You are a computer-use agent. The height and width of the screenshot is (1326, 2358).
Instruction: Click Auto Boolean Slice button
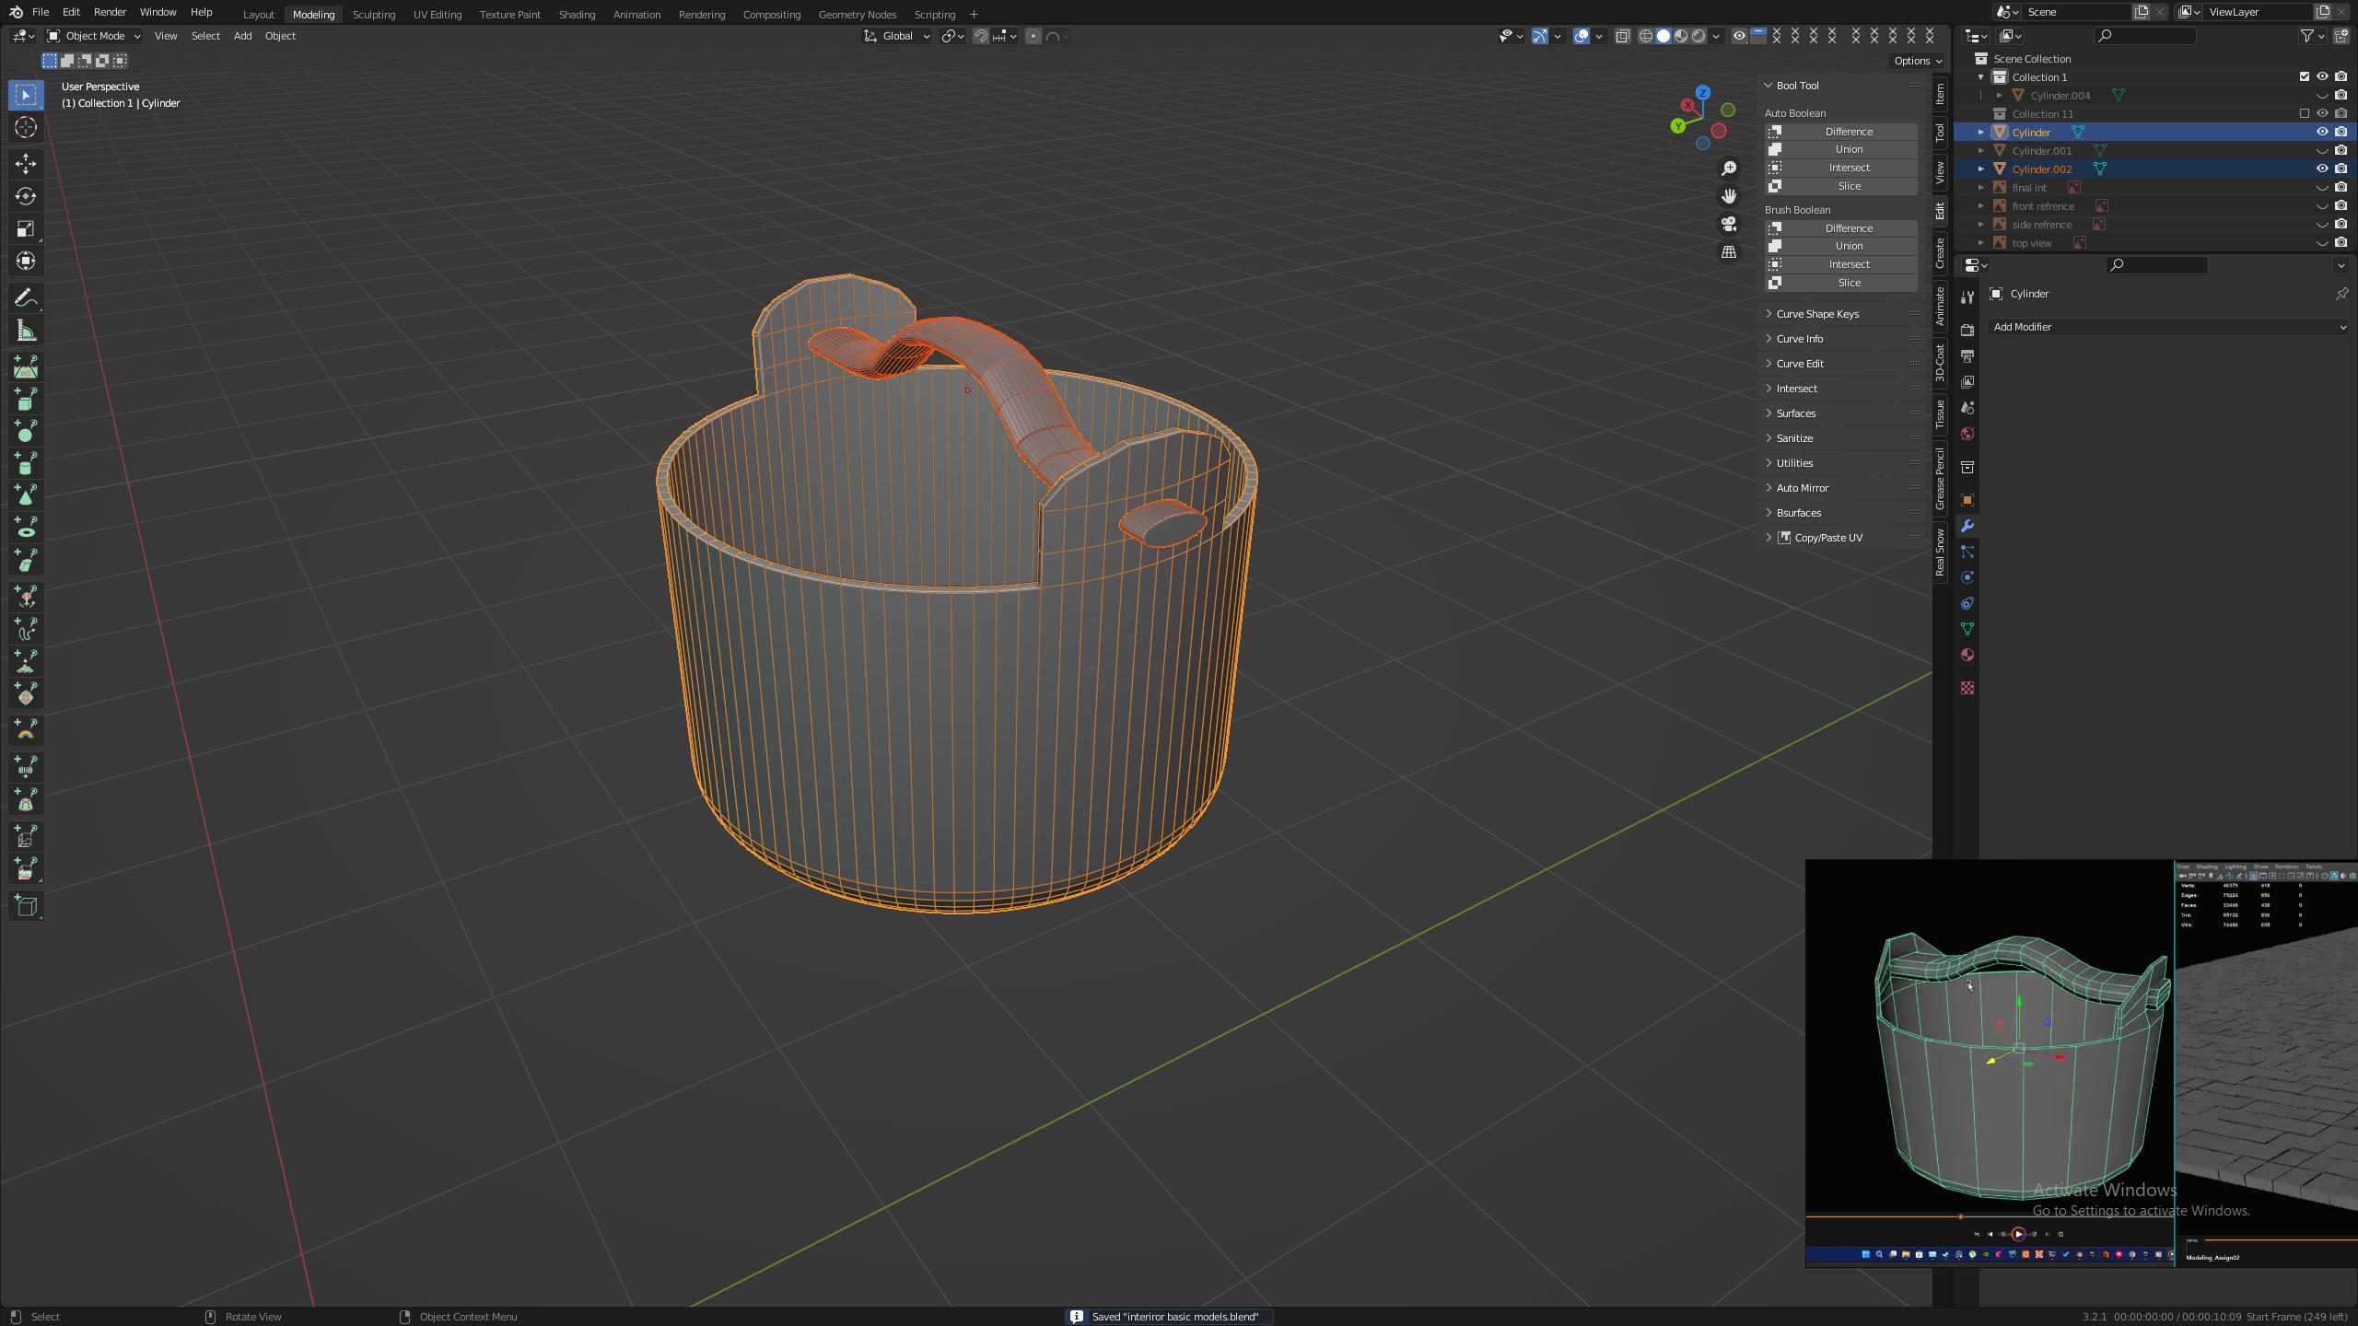pyautogui.click(x=1840, y=186)
